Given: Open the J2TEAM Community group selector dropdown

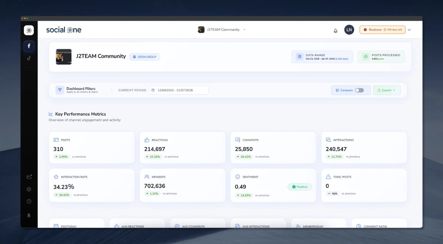Looking at the screenshot, I should click(x=221, y=30).
